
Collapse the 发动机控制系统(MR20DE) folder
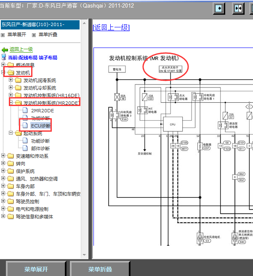tap(11, 102)
